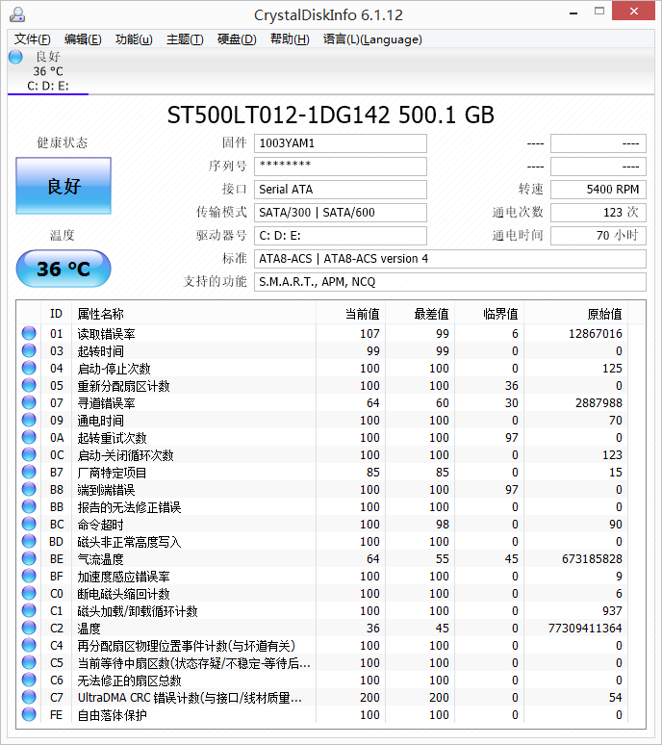Click status orb for attribute BF 加速度感应错误率
662x745 pixels.
[x=29, y=576]
